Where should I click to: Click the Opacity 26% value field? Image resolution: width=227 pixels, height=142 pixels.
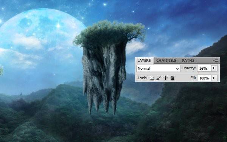204,68
